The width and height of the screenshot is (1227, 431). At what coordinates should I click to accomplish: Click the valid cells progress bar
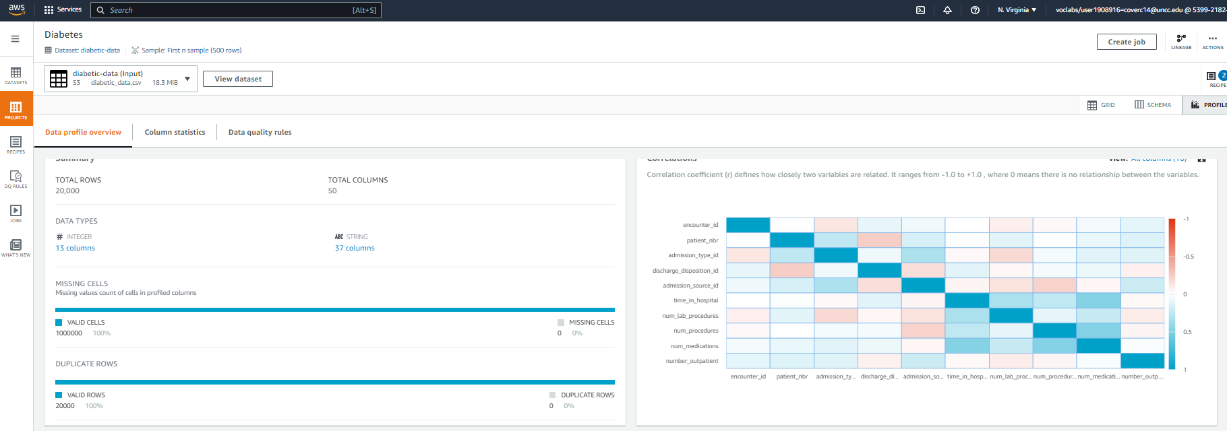click(335, 310)
